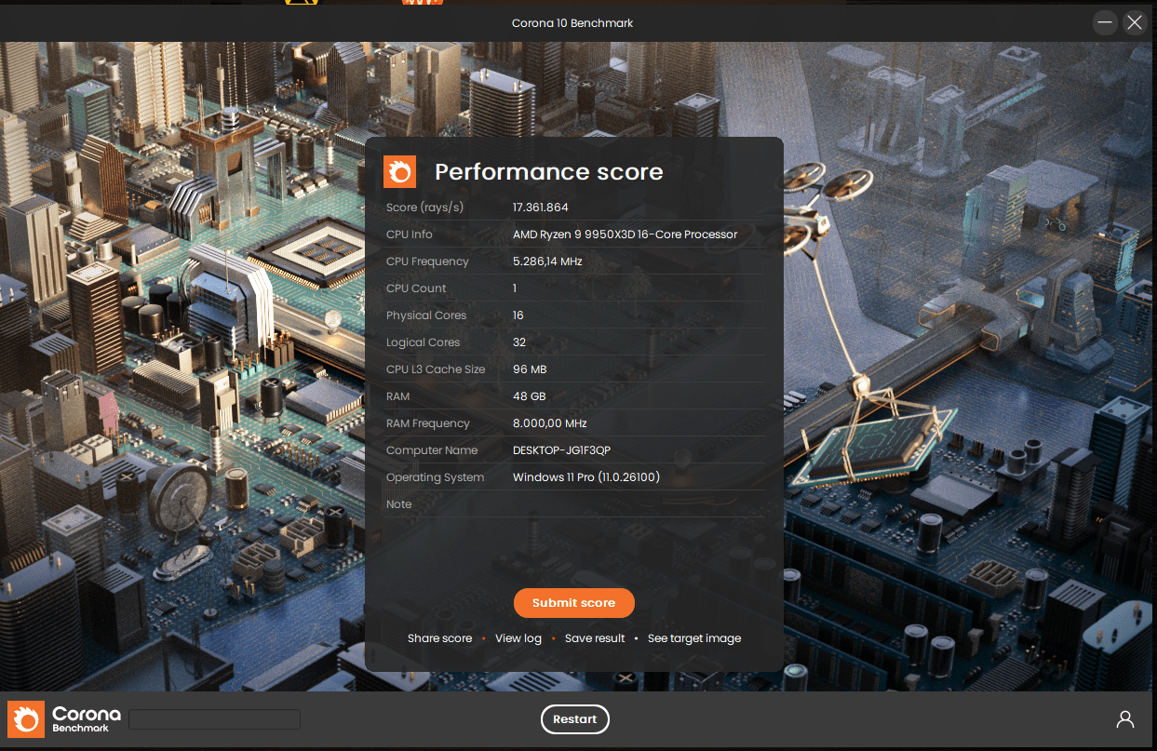This screenshot has width=1157, height=751.
Task: Click the empty field beside Corona logo
Action: [214, 719]
